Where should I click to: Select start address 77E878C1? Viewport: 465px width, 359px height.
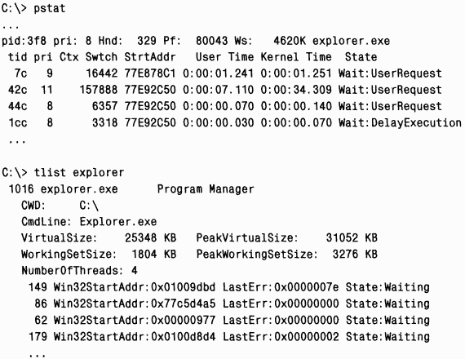150,73
